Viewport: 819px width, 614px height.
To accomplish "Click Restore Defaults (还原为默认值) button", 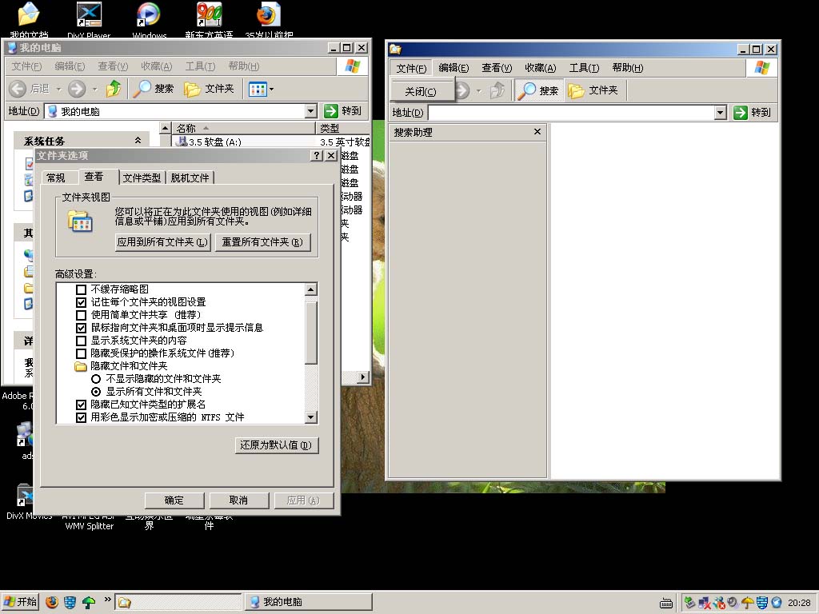I will [276, 445].
